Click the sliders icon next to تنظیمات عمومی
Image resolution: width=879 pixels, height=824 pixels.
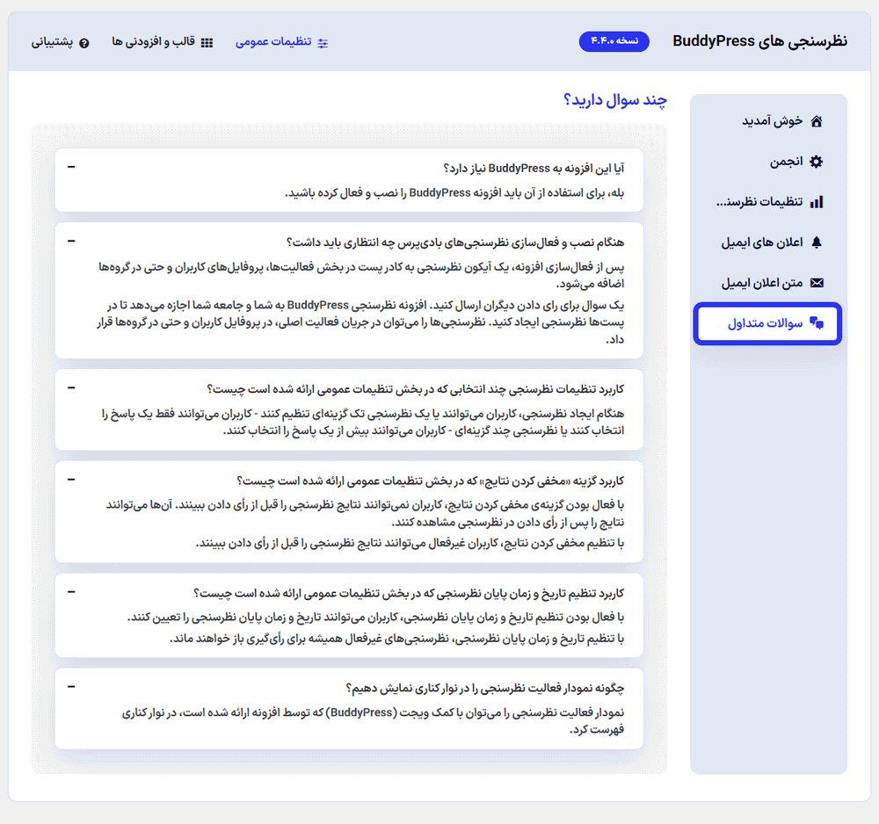click(323, 42)
